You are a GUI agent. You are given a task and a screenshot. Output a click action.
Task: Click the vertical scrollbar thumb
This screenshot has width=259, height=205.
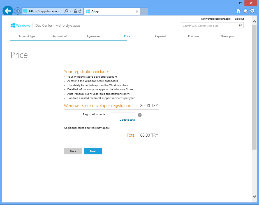point(255,87)
